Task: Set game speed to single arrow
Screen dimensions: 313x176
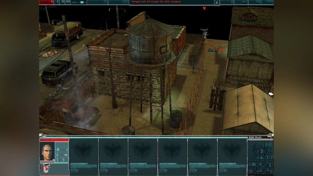Action: (57, 2)
